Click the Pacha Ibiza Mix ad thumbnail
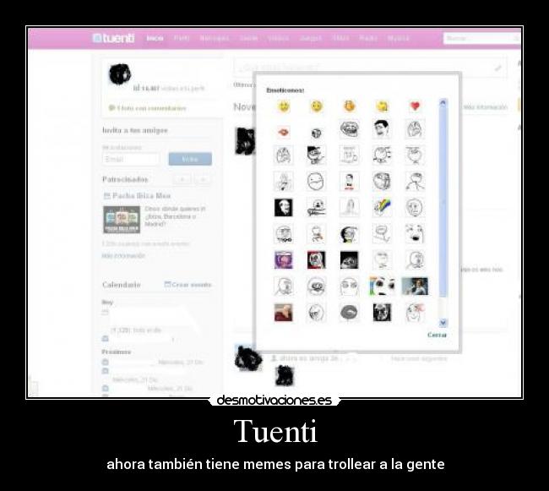 122,220
